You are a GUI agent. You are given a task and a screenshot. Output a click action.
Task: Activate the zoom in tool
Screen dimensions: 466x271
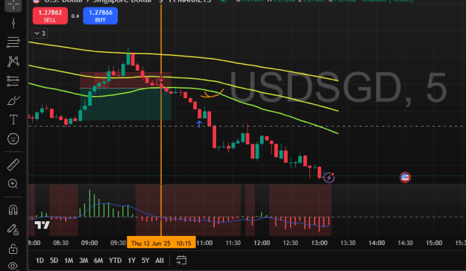pyautogui.click(x=13, y=184)
